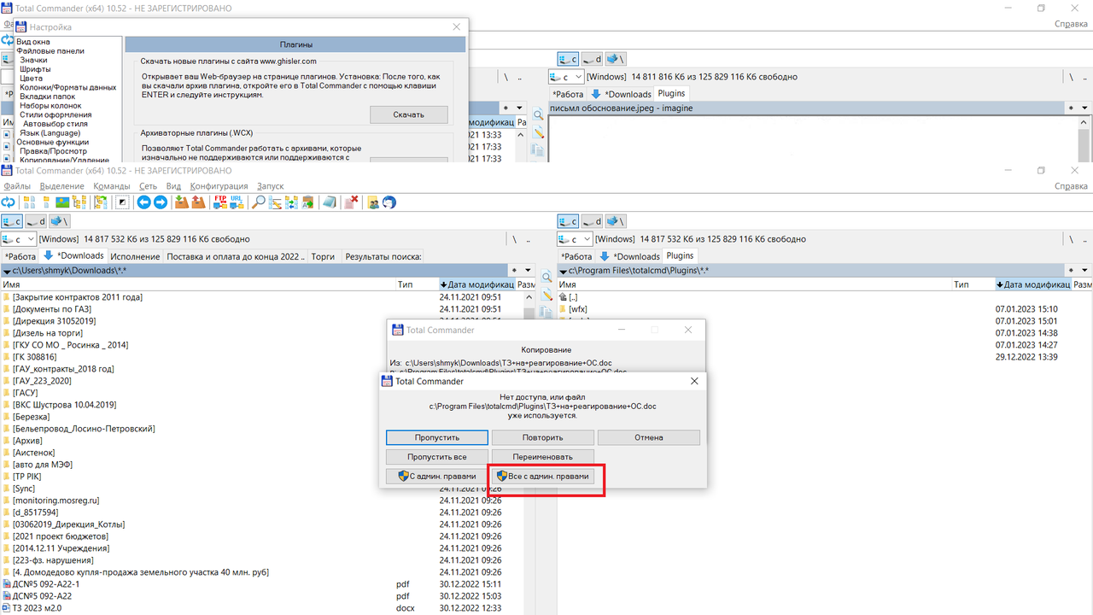Select Язык (Language) in the settings tree
This screenshot has height=615, width=1093.
coord(50,133)
